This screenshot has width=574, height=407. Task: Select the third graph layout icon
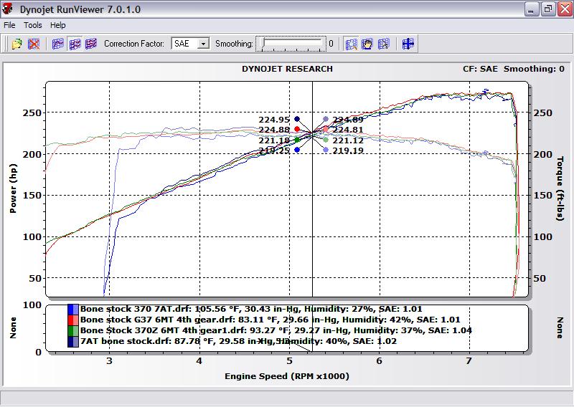[x=91, y=44]
